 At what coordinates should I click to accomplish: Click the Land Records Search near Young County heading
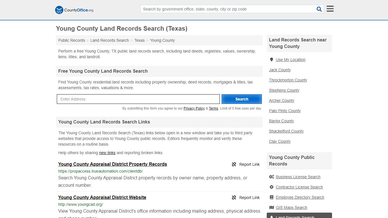tap(298, 43)
